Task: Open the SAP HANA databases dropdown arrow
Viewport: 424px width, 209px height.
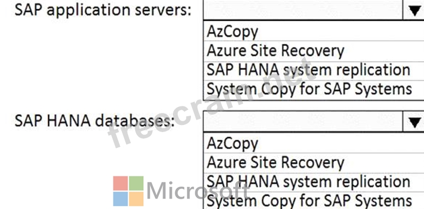Action: [x=414, y=121]
